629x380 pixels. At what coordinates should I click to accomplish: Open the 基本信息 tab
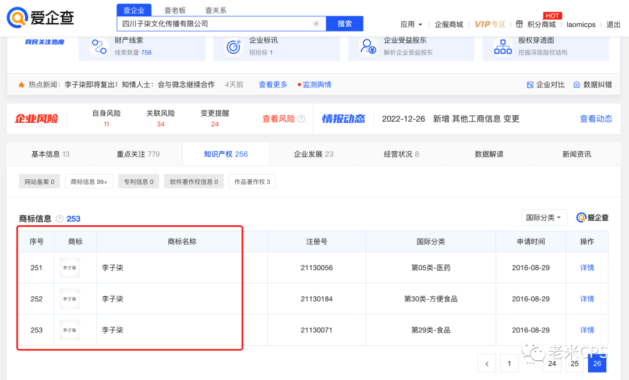(x=51, y=154)
